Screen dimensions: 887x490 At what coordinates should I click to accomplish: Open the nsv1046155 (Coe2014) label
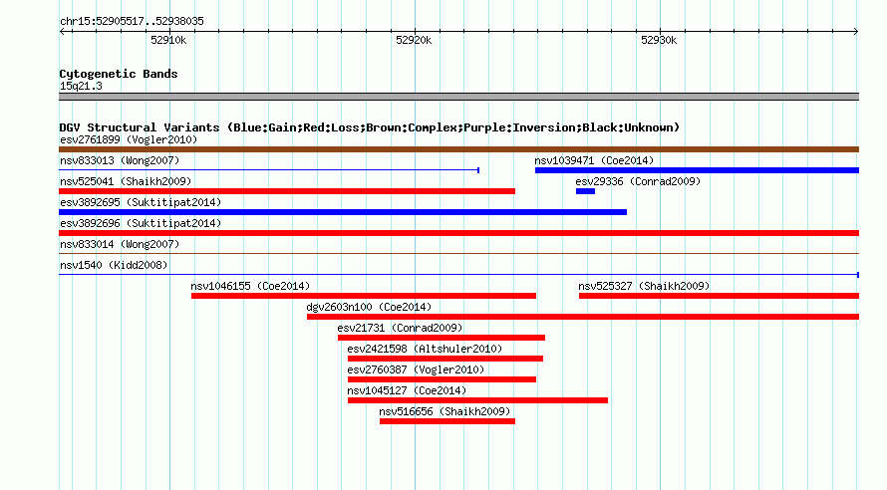[x=250, y=286]
